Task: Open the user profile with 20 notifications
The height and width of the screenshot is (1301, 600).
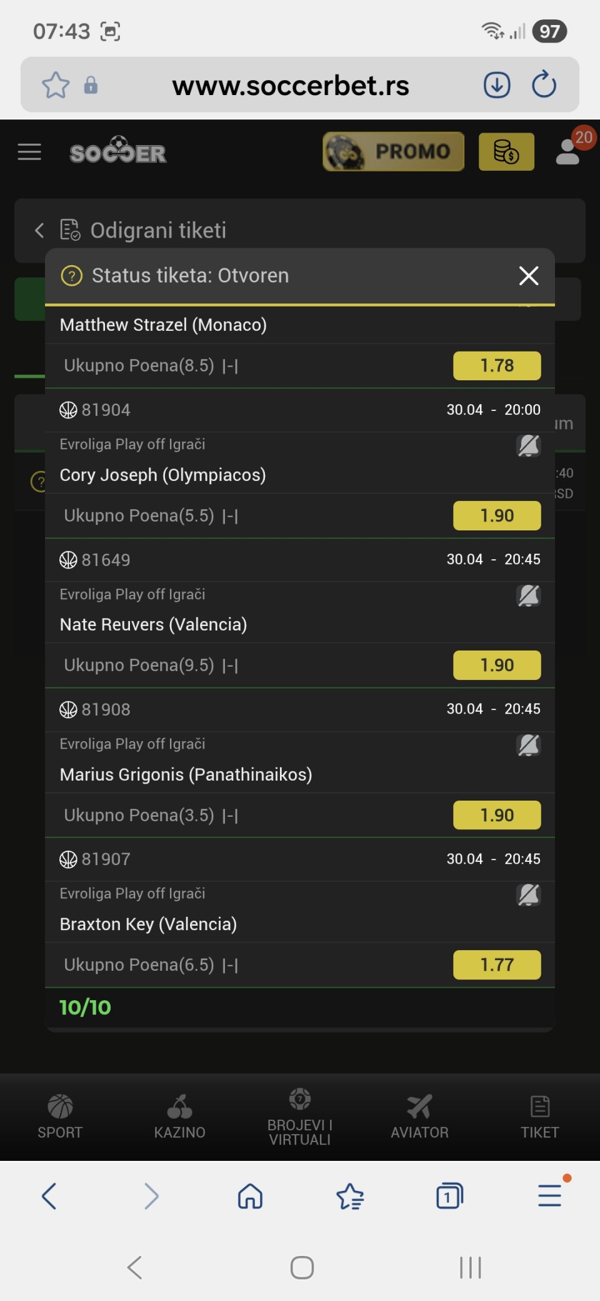Action: point(569,151)
